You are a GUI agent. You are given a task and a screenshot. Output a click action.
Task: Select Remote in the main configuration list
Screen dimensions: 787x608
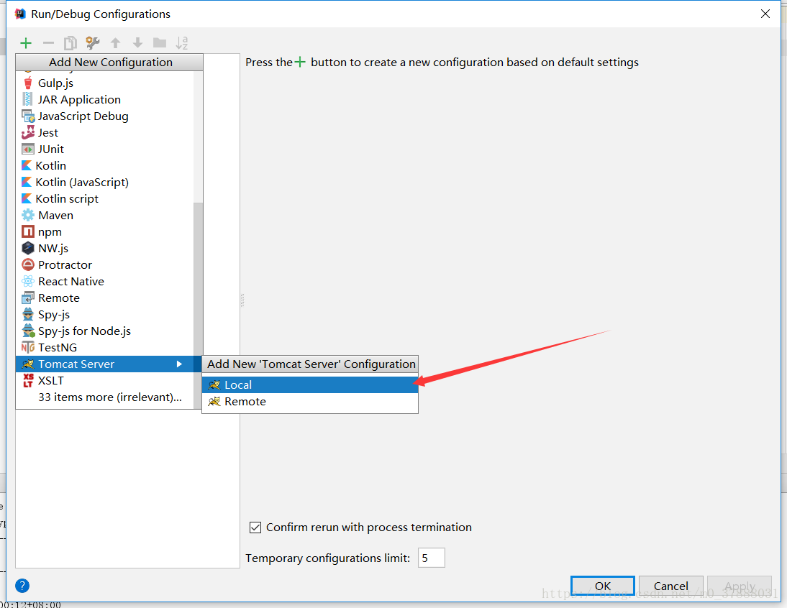(104, 298)
